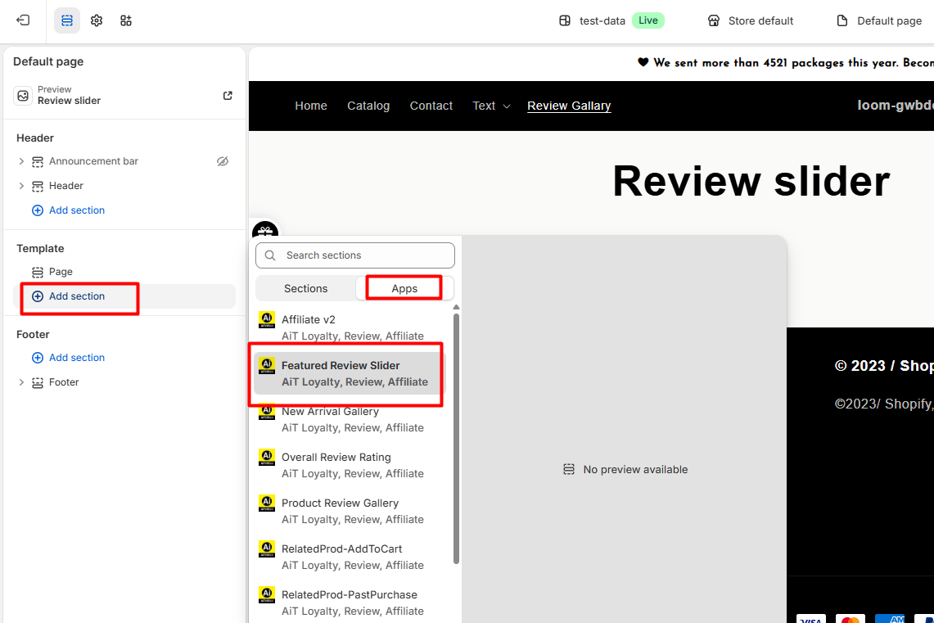The height and width of the screenshot is (623, 934).
Task: Expand the Announcement bar section
Action: 21,161
